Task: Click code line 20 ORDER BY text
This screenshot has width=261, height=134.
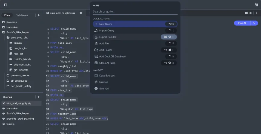Action: coord(79,118)
